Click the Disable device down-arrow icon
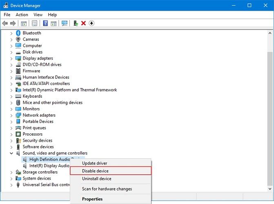This screenshot has height=204, width=274. click(91, 23)
